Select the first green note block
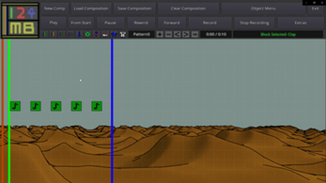The width and height of the screenshot is (326, 183). click(15, 106)
